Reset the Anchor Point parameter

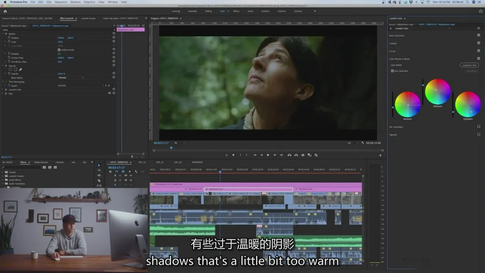114,58
